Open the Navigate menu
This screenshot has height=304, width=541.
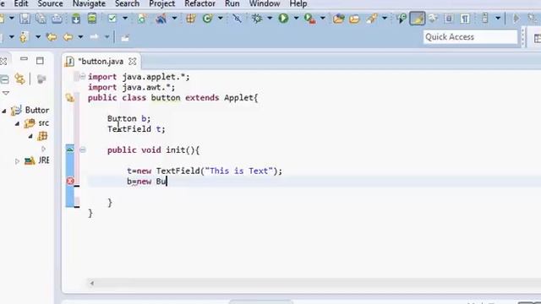[x=89, y=3]
